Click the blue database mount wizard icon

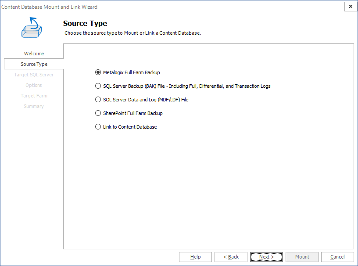pyautogui.click(x=32, y=27)
